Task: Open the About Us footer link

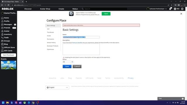Action: [x=52, y=78]
